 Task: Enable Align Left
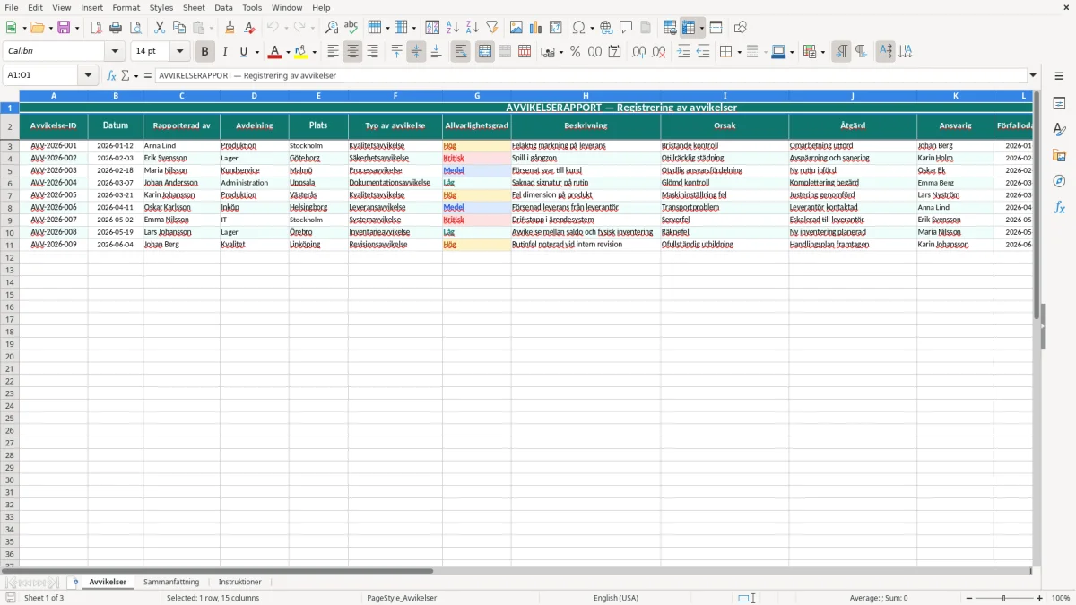coord(333,52)
